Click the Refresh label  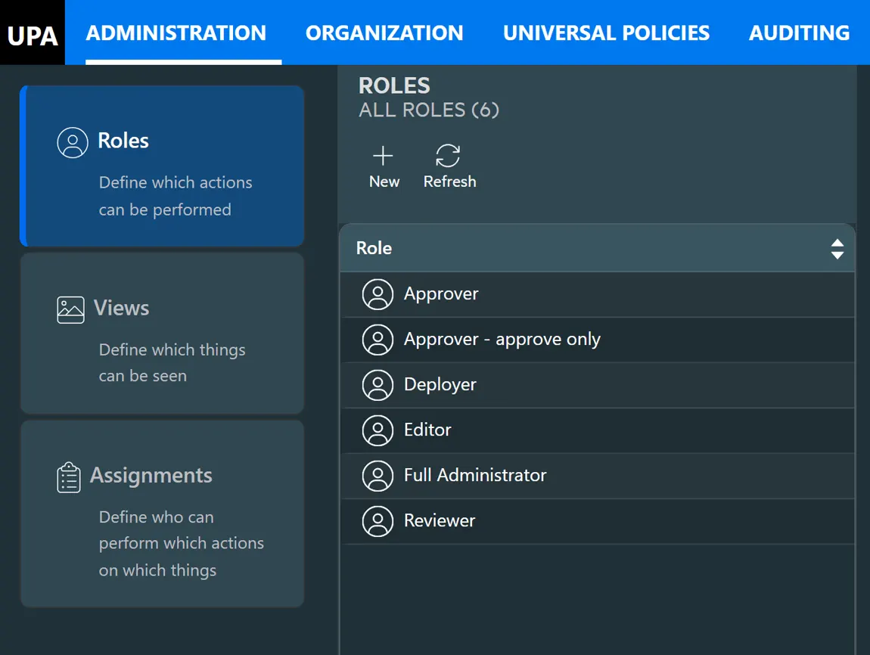click(449, 182)
